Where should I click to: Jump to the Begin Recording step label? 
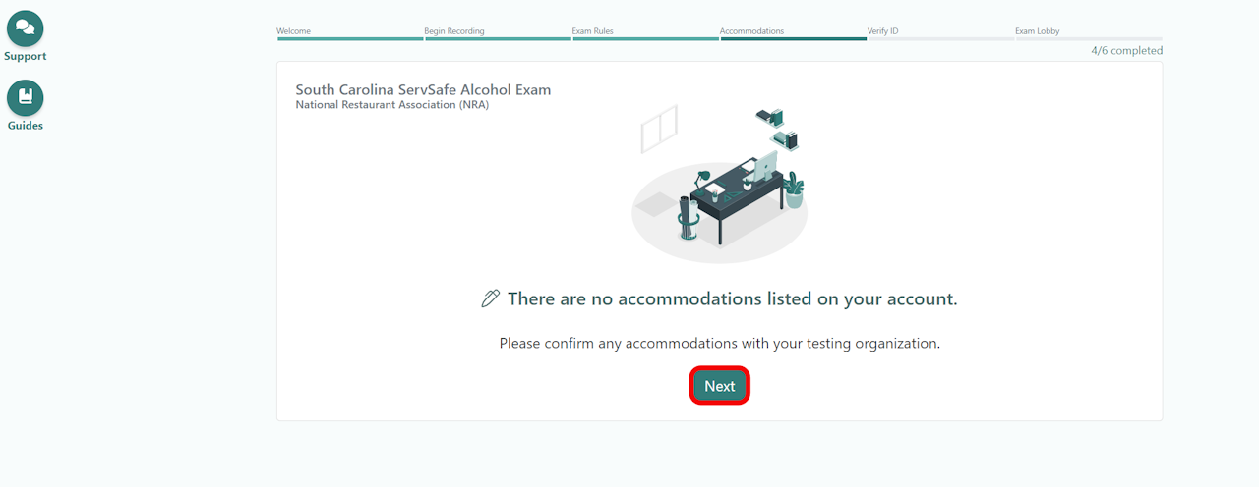(453, 31)
